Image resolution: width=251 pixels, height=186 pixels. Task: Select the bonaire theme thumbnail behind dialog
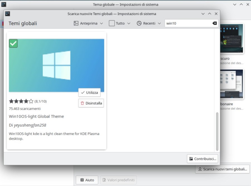(x=231, y=84)
